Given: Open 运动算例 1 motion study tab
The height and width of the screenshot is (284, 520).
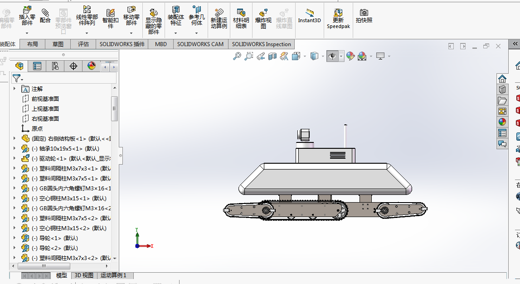Looking at the screenshot, I should (113, 275).
